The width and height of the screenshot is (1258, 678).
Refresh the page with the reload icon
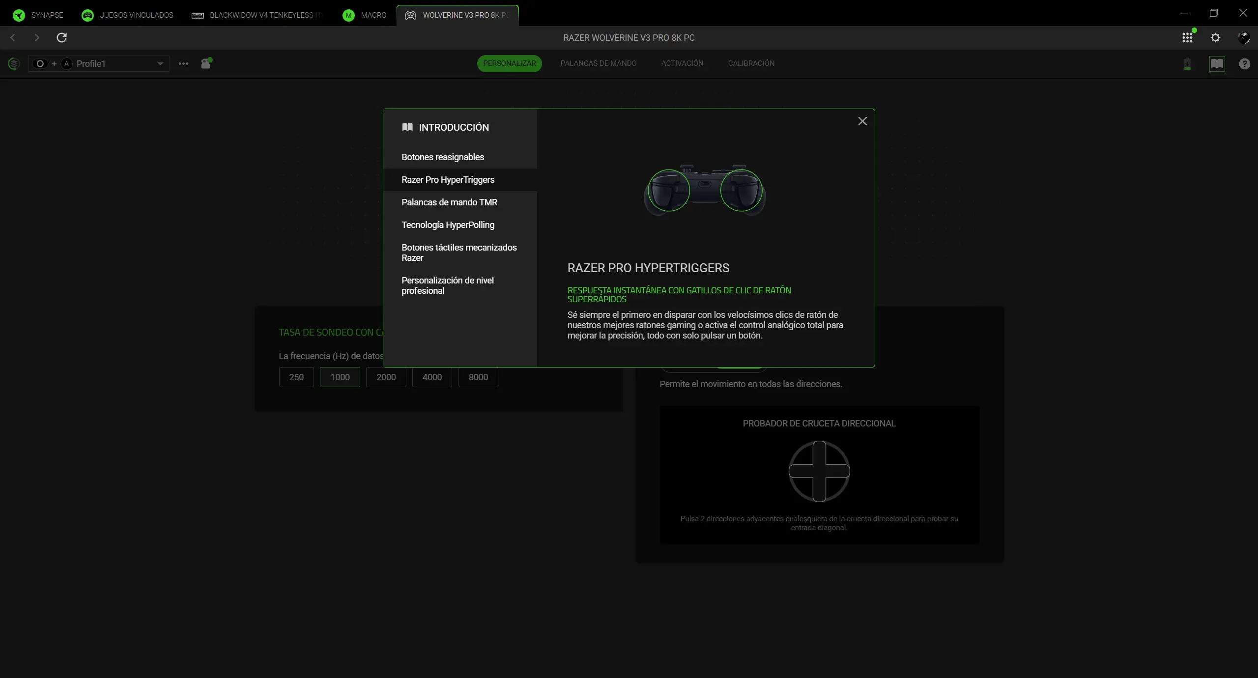(x=61, y=37)
